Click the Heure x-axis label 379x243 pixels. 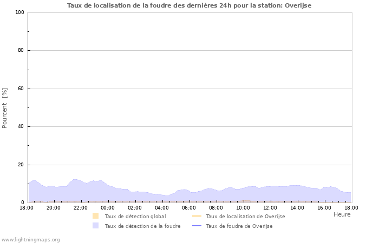tap(342, 214)
